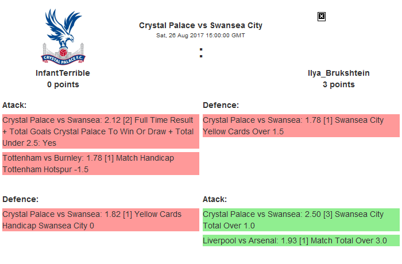402x264 pixels.
Task: Click the Full Time Result 2.12 bet
Action: click(100, 131)
